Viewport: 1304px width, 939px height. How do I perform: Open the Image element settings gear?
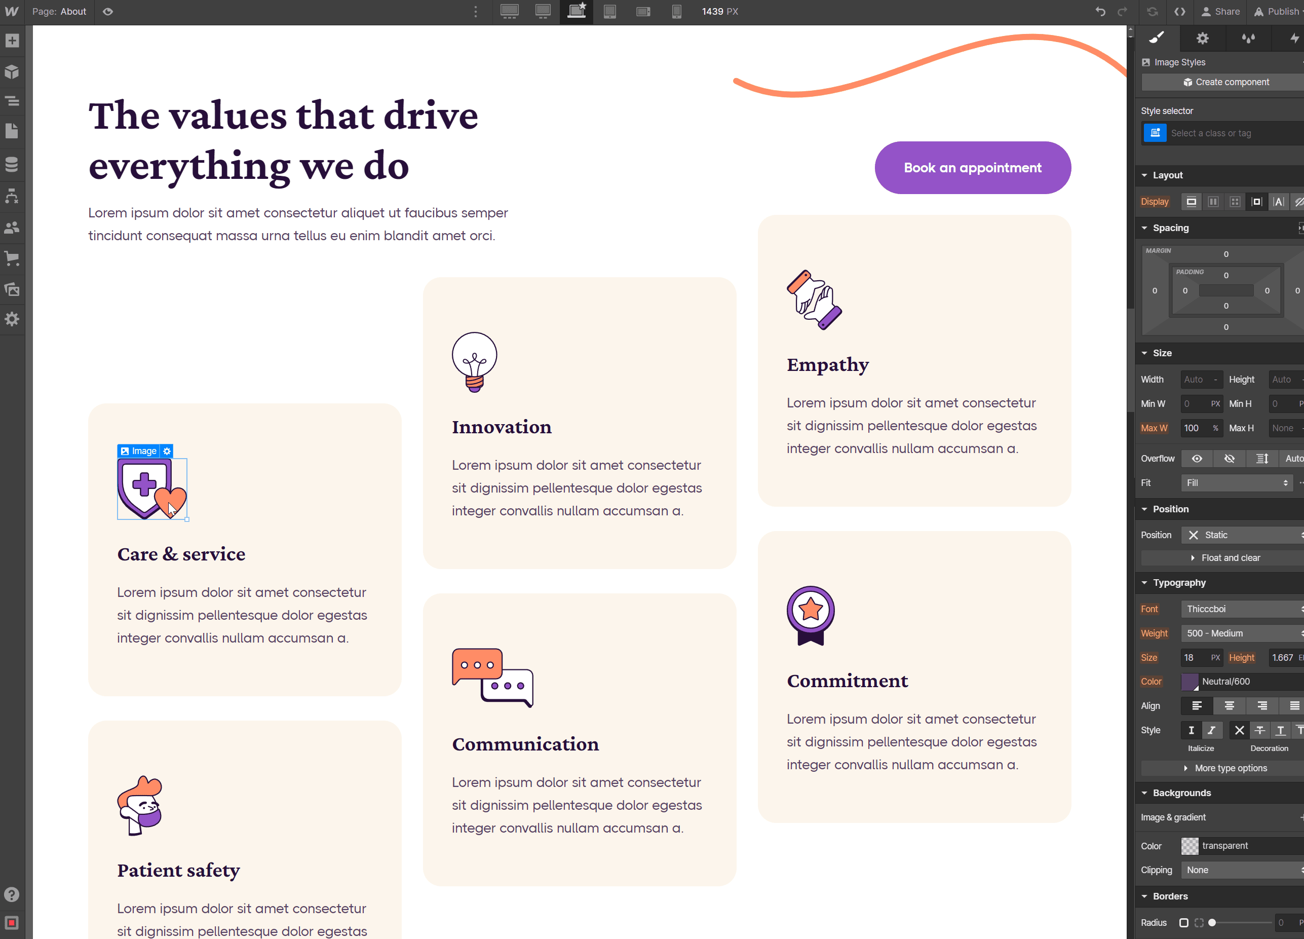click(x=167, y=452)
